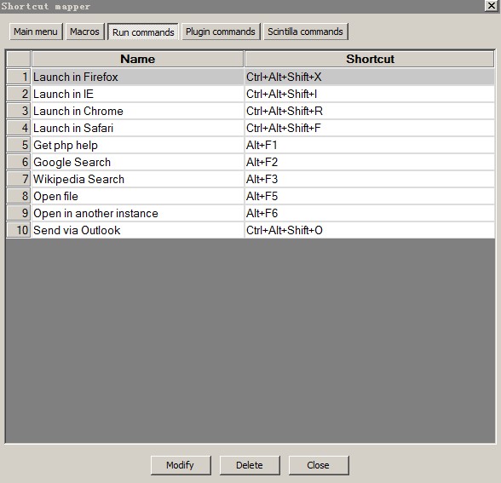
Task: Click the Alt+F6 shortcut cell
Action: pos(370,213)
